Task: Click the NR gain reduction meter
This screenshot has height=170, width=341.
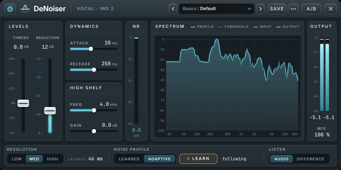Action: (x=136, y=81)
